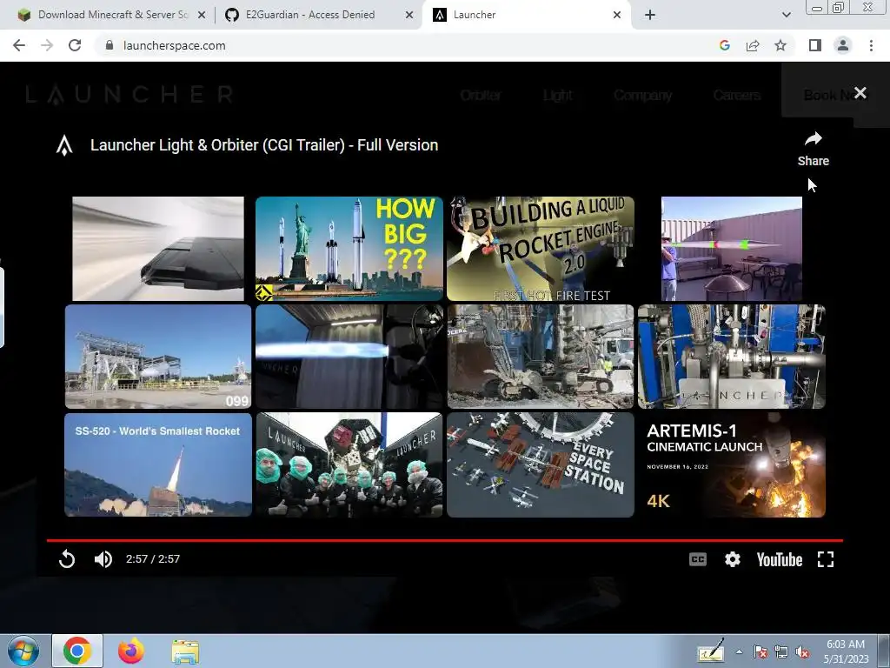This screenshot has width=890, height=668.
Task: Click the Share arrow on video
Action: 814,150
